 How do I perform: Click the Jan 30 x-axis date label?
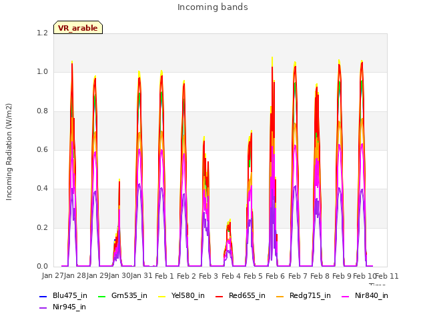(119, 276)
